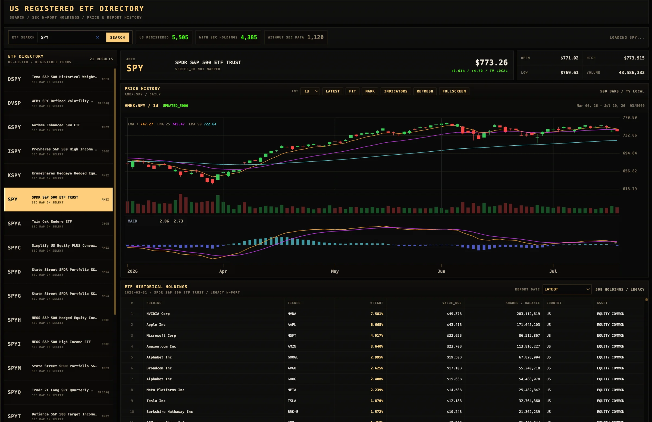
Task: Toggle the MARK chart option
Action: pyautogui.click(x=370, y=91)
